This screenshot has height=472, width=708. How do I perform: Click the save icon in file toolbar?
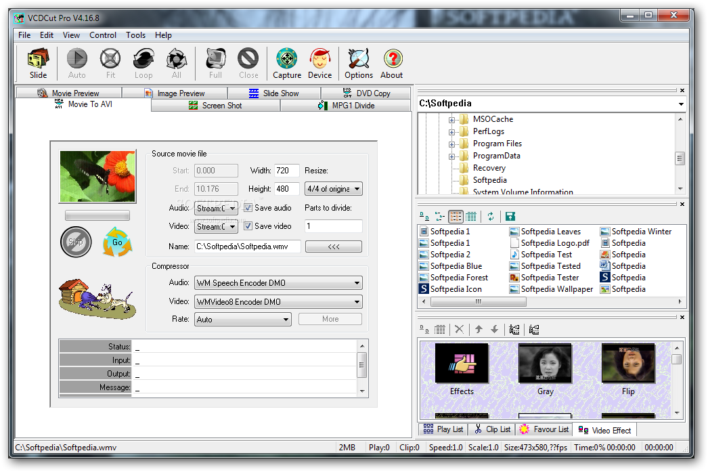(x=510, y=216)
